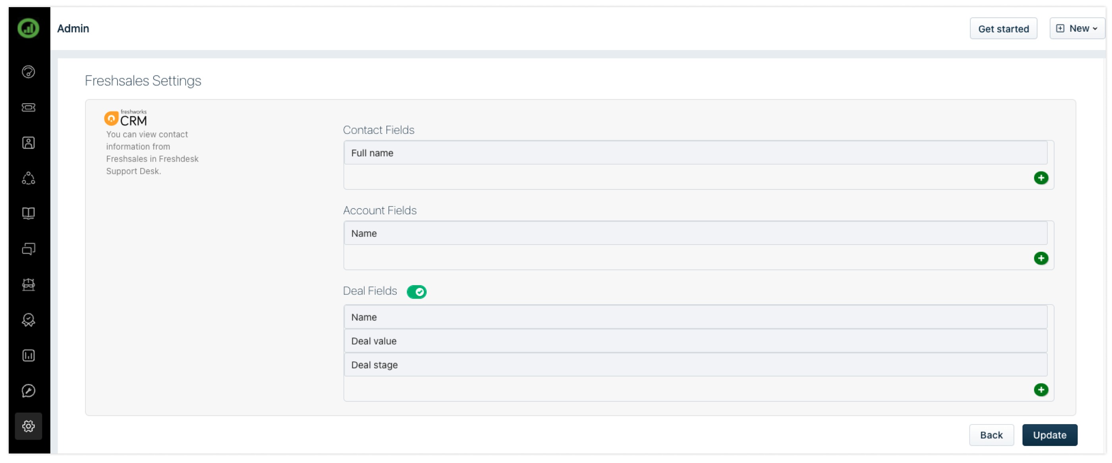Open the Forums chat icon in sidebar
Viewport: 1112px width, 463px height.
pyautogui.click(x=29, y=249)
